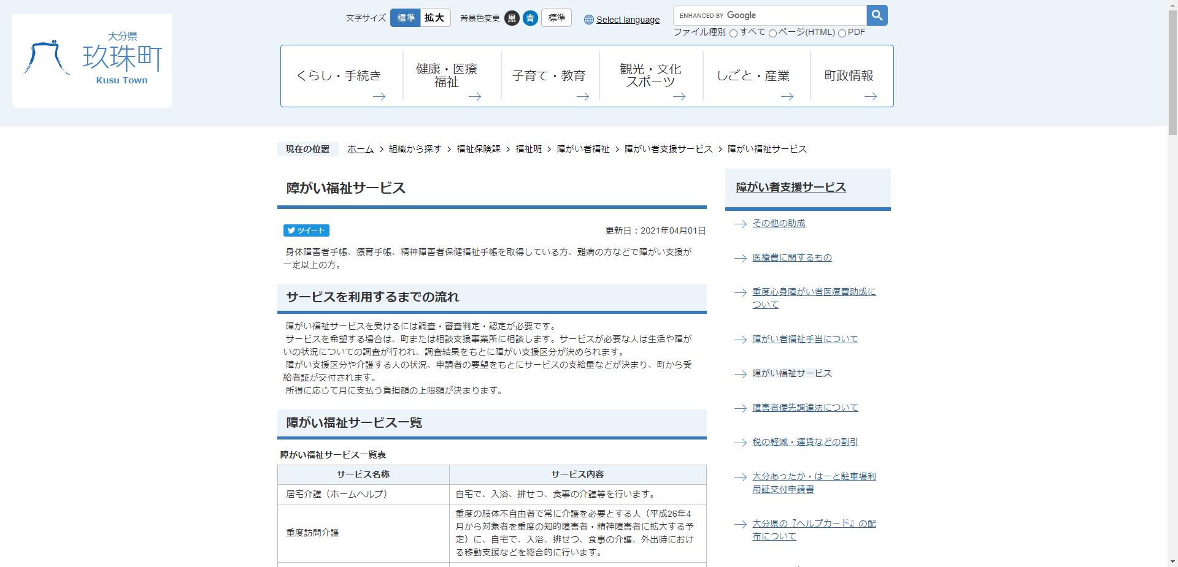Screen dimensions: 1178x567
Task: Click the arrow icon under 町政情報
Action: pyautogui.click(x=871, y=96)
